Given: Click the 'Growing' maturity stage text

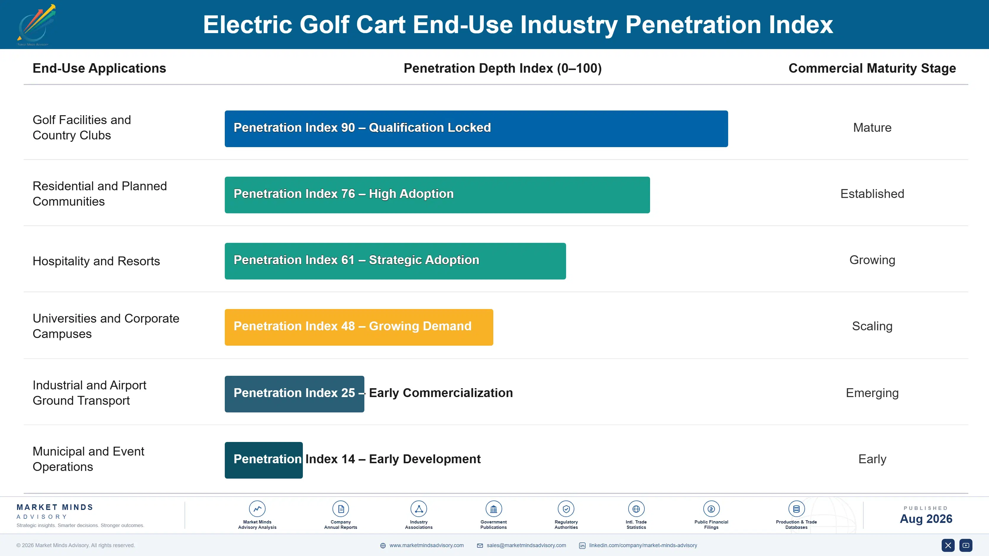Looking at the screenshot, I should [x=872, y=260].
